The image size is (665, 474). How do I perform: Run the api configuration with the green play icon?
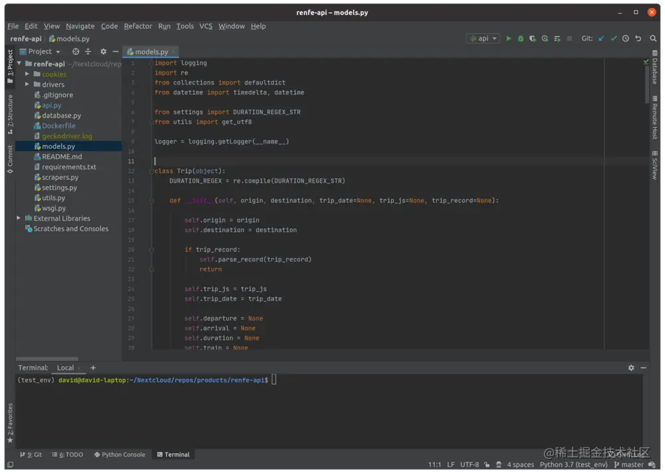(x=509, y=39)
